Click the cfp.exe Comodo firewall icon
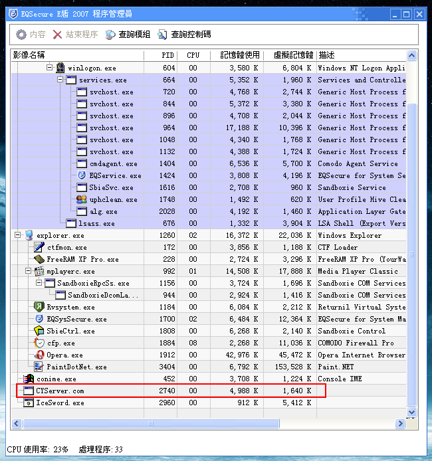The width and height of the screenshot is (432, 461). pyautogui.click(x=39, y=343)
